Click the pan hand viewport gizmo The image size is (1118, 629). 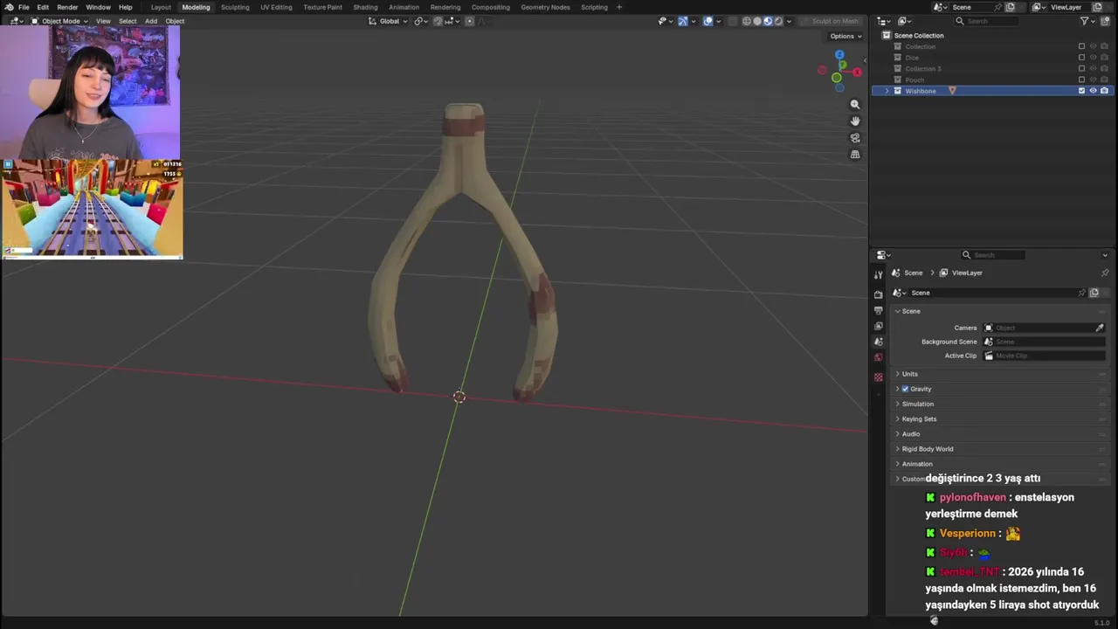[x=855, y=121]
